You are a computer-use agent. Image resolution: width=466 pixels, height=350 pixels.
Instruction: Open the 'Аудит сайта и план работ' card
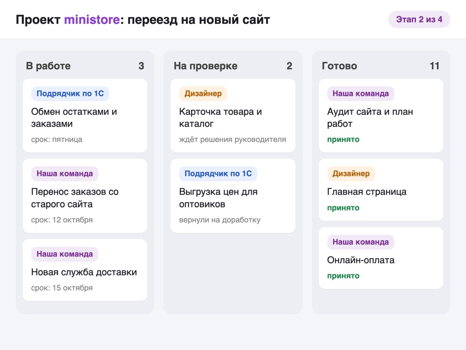[381, 115]
